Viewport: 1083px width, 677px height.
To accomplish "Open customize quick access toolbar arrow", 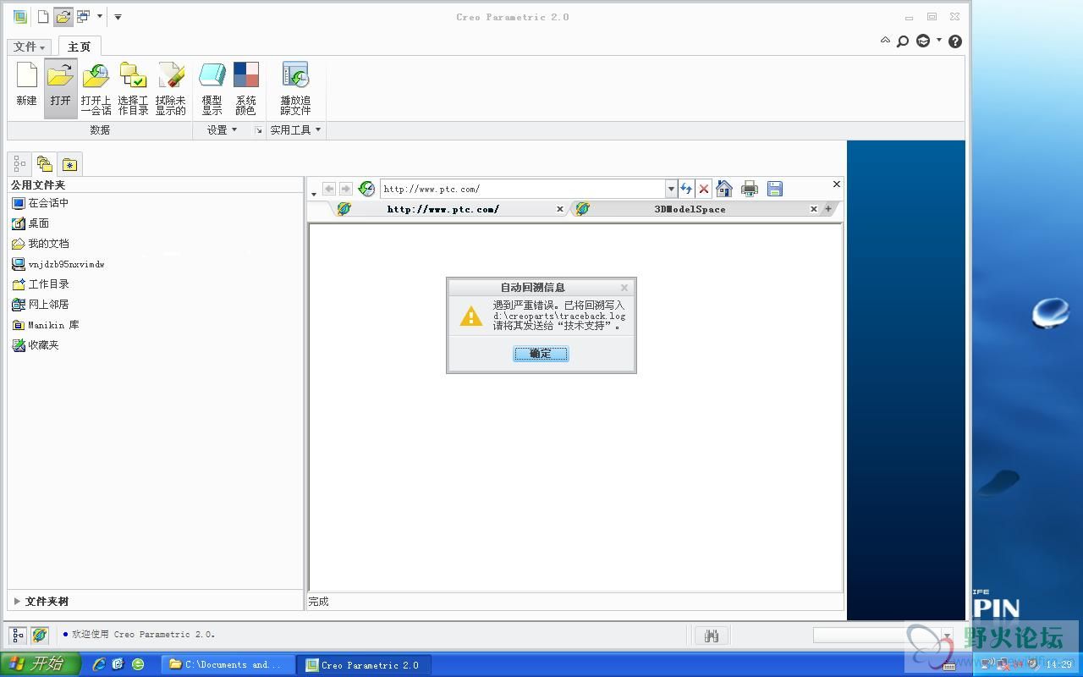I will tap(118, 17).
